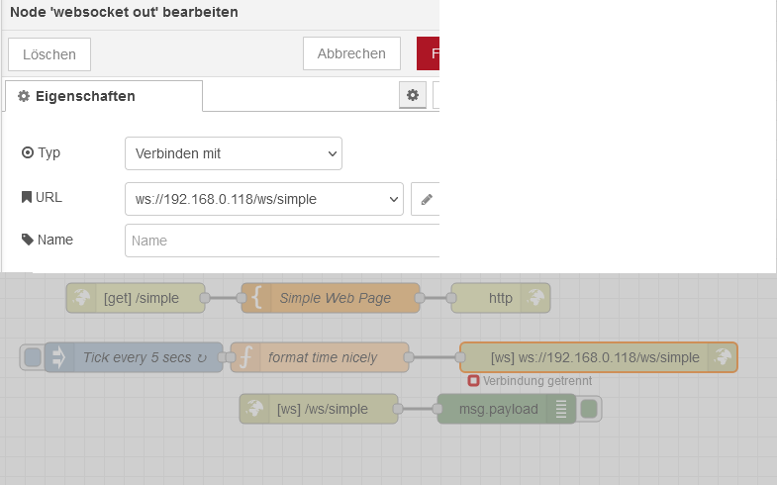This screenshot has width=777, height=485.
Task: Click the pencil icon to edit the URL
Action: click(427, 199)
